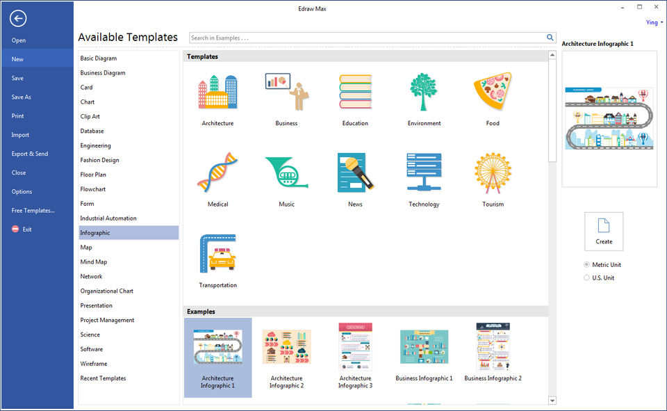Select the Map category

[x=86, y=248]
